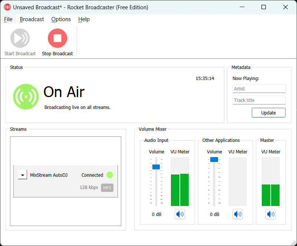The height and width of the screenshot is (246, 297).
Task: Click the MP3 format badge
Action: point(107,188)
